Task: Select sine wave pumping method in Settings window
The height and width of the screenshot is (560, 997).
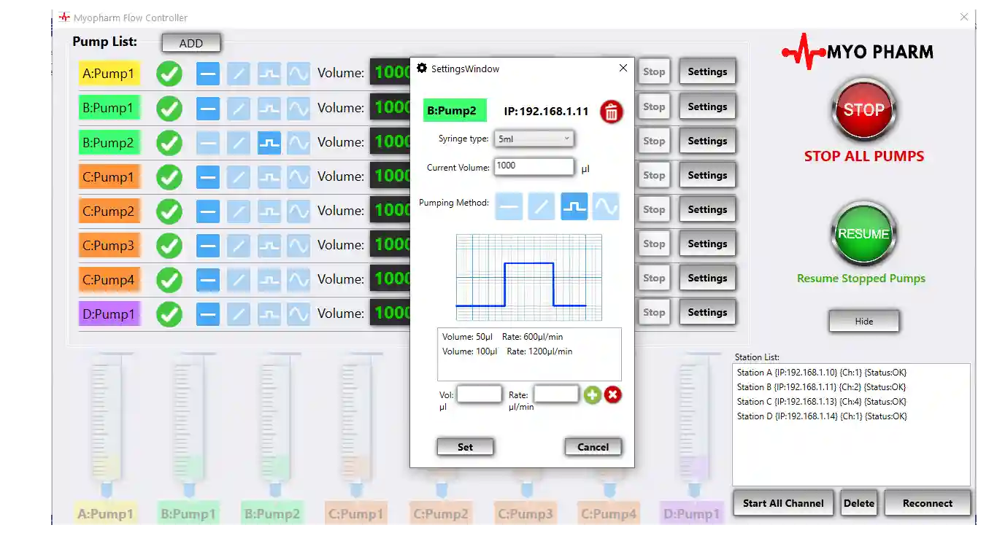Action: pyautogui.click(x=605, y=206)
